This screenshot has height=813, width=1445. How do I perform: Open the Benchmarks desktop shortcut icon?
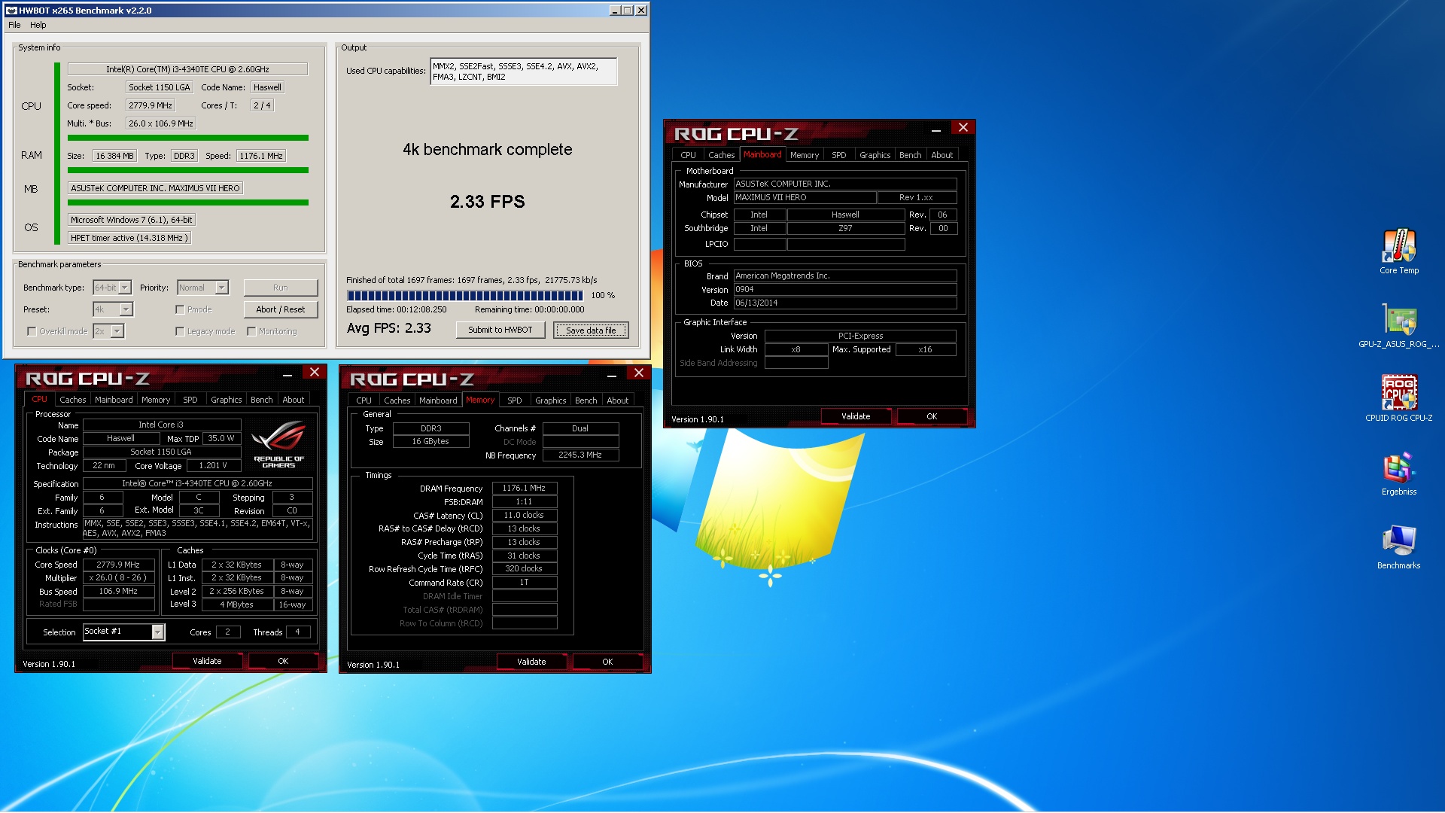click(1399, 547)
